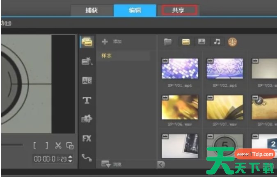Switch to the 捕获 tab
Image resolution: width=277 pixels, height=177 pixels.
(92, 10)
